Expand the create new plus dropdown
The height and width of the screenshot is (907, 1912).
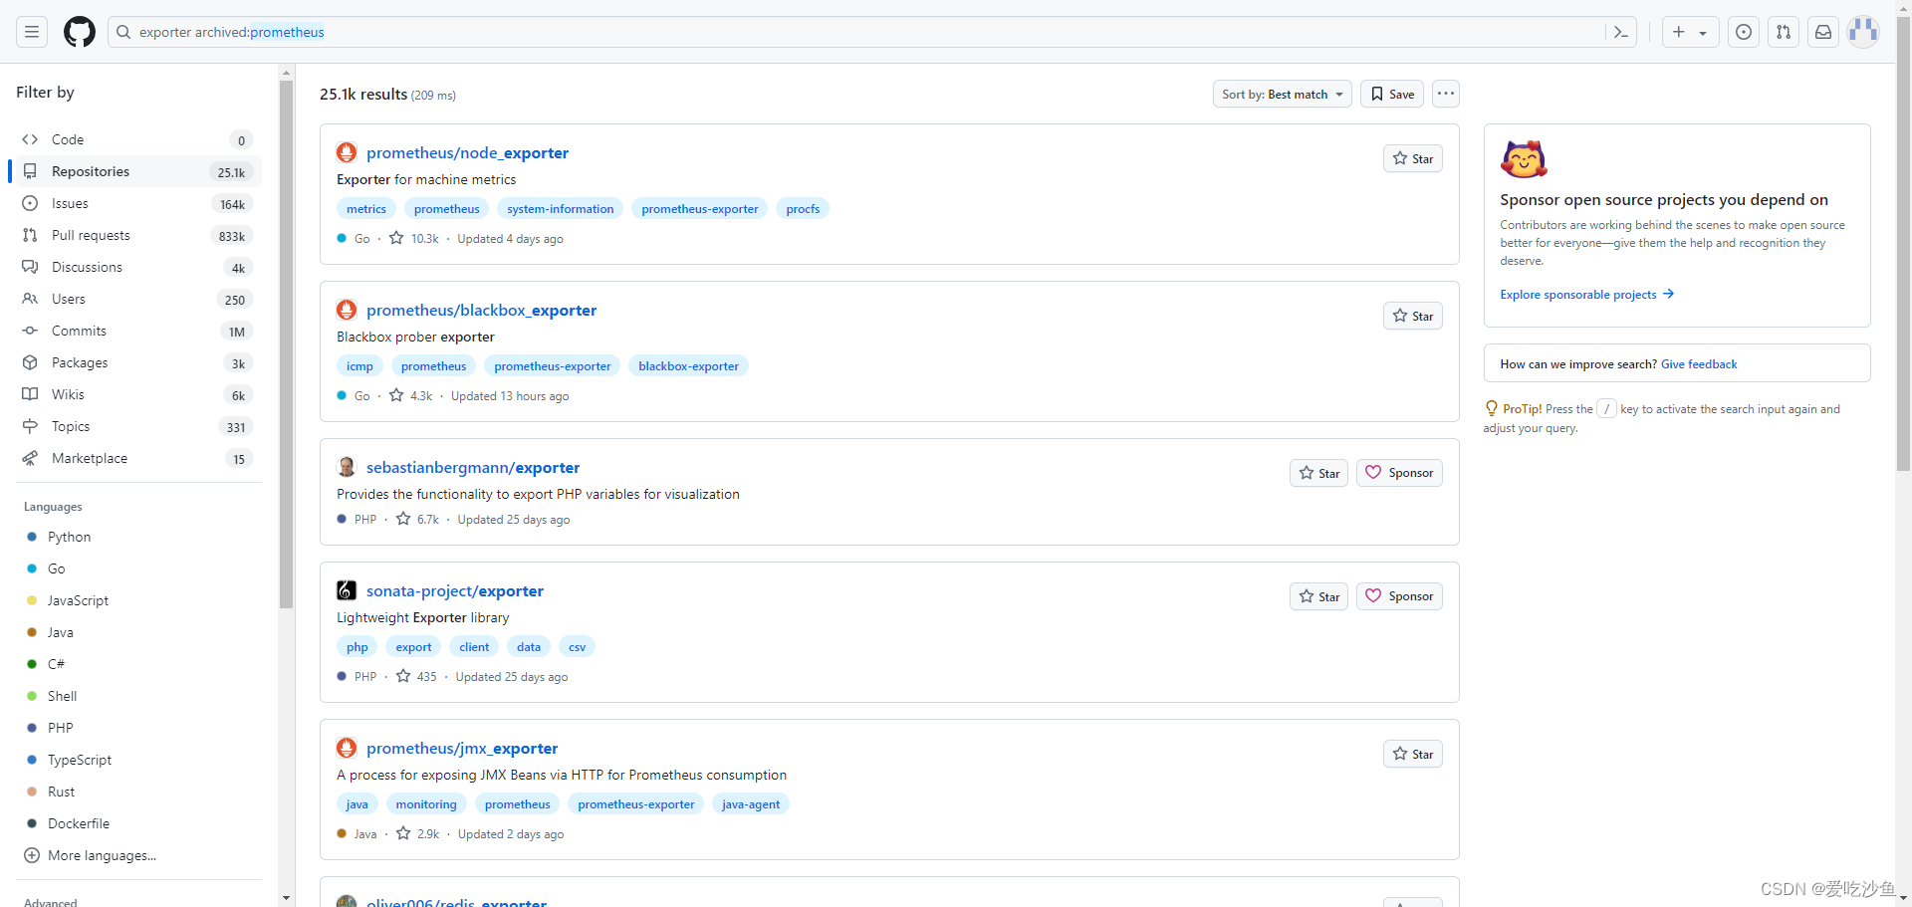coord(1690,32)
